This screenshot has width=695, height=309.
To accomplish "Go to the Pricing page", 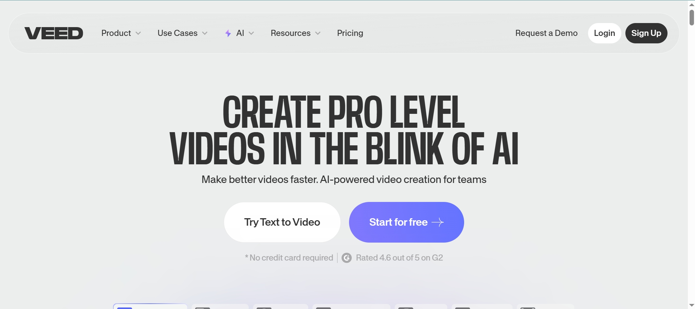I will coord(350,33).
